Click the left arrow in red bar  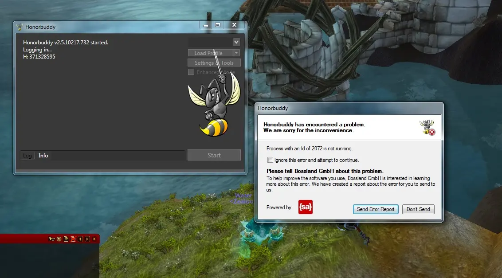point(80,239)
